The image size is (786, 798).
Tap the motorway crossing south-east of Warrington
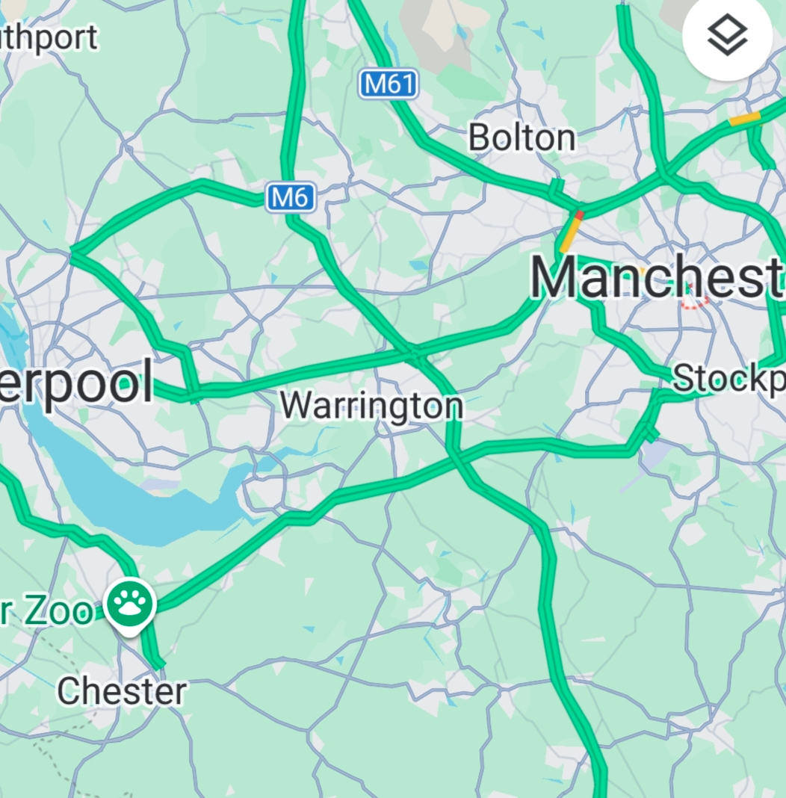454,452
